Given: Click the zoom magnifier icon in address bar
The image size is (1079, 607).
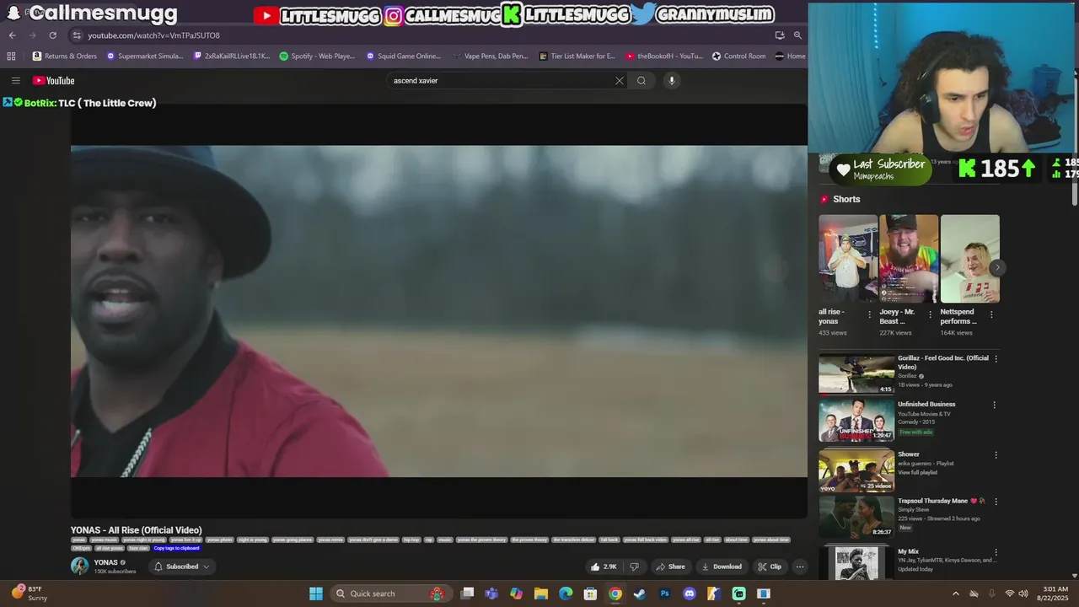Looking at the screenshot, I should pos(797,35).
